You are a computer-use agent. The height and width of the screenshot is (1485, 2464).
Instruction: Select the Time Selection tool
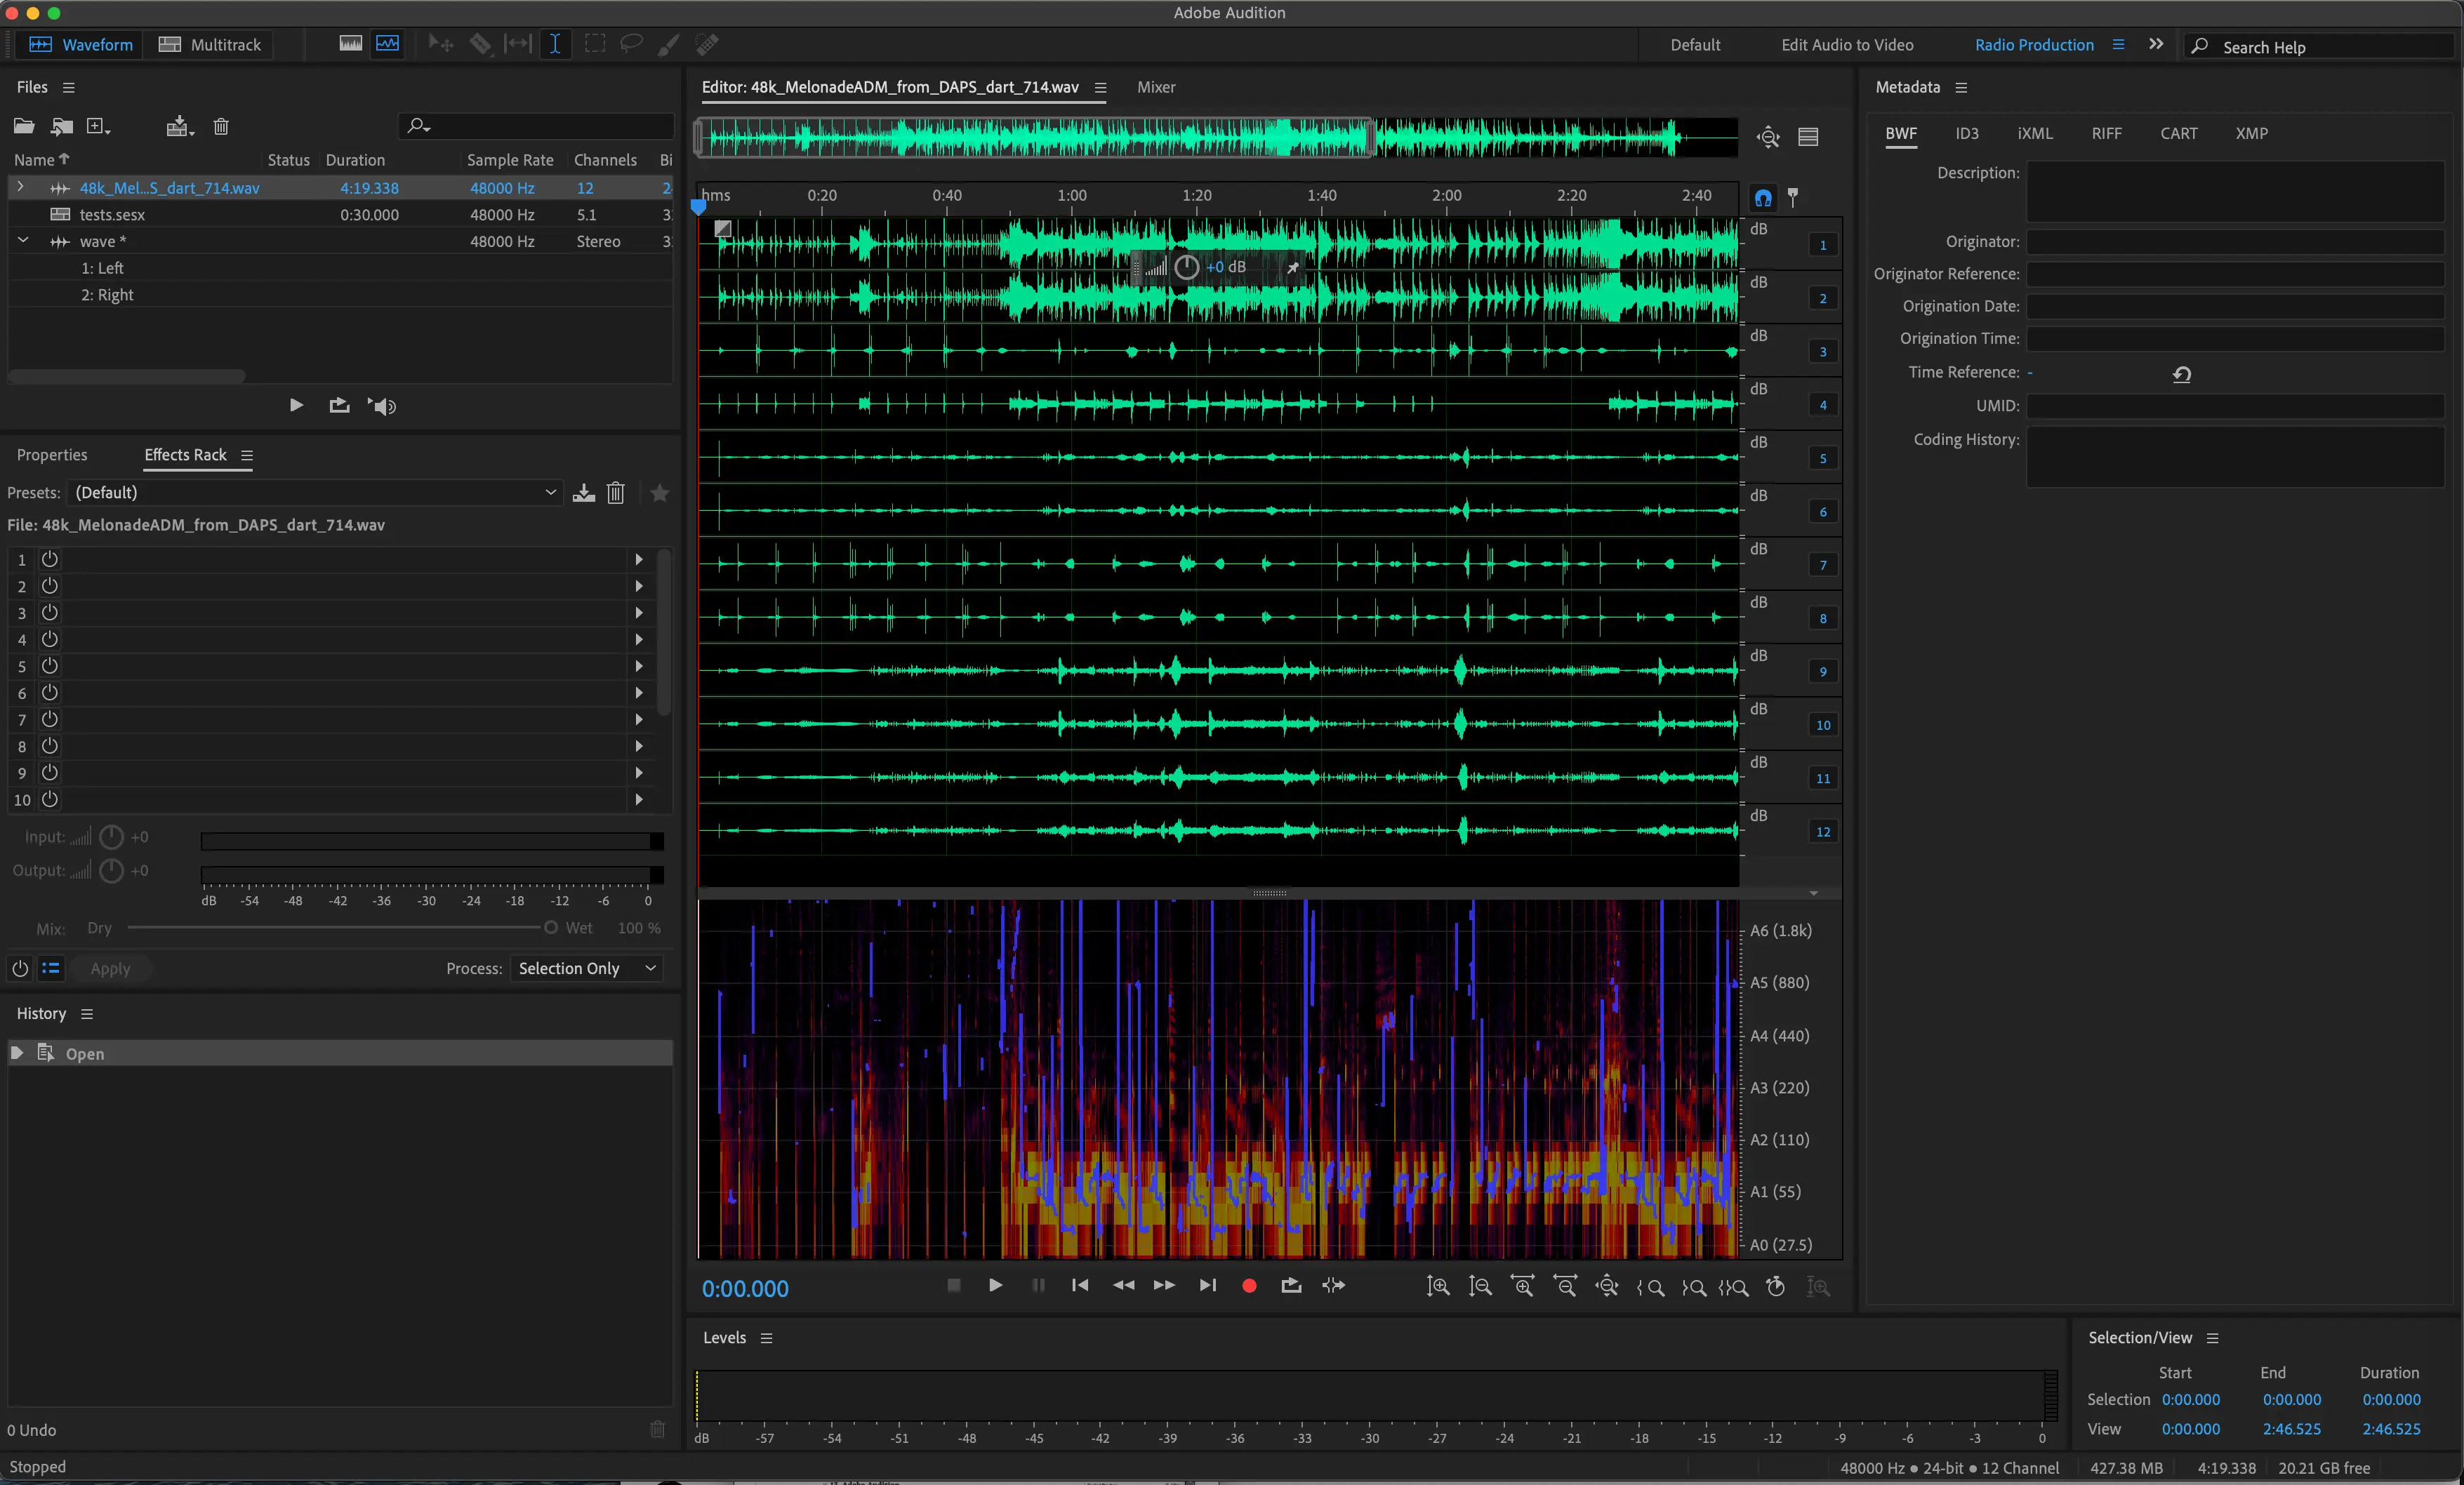555,44
